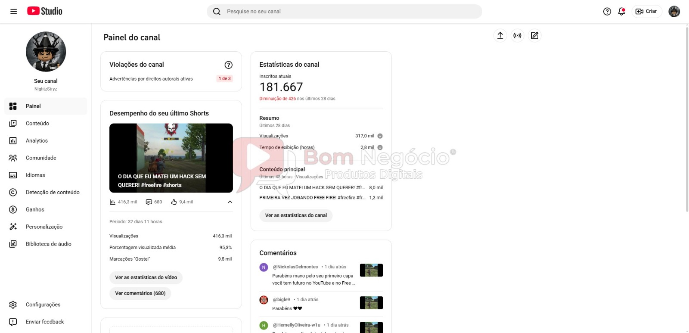This screenshot has width=689, height=333.
Task: Click Ver comentários (680) button
Action: coord(140,293)
